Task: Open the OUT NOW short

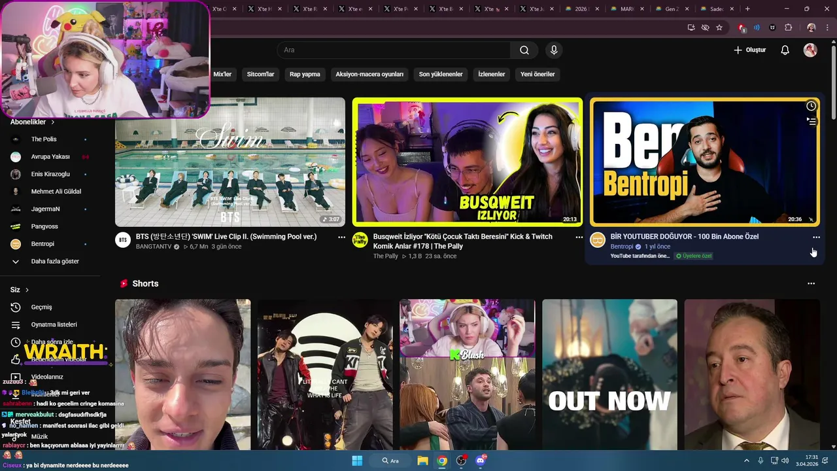Action: [x=609, y=375]
